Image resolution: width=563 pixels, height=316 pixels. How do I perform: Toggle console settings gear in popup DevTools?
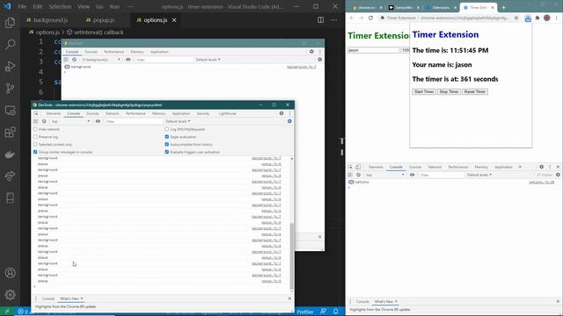tap(289, 121)
